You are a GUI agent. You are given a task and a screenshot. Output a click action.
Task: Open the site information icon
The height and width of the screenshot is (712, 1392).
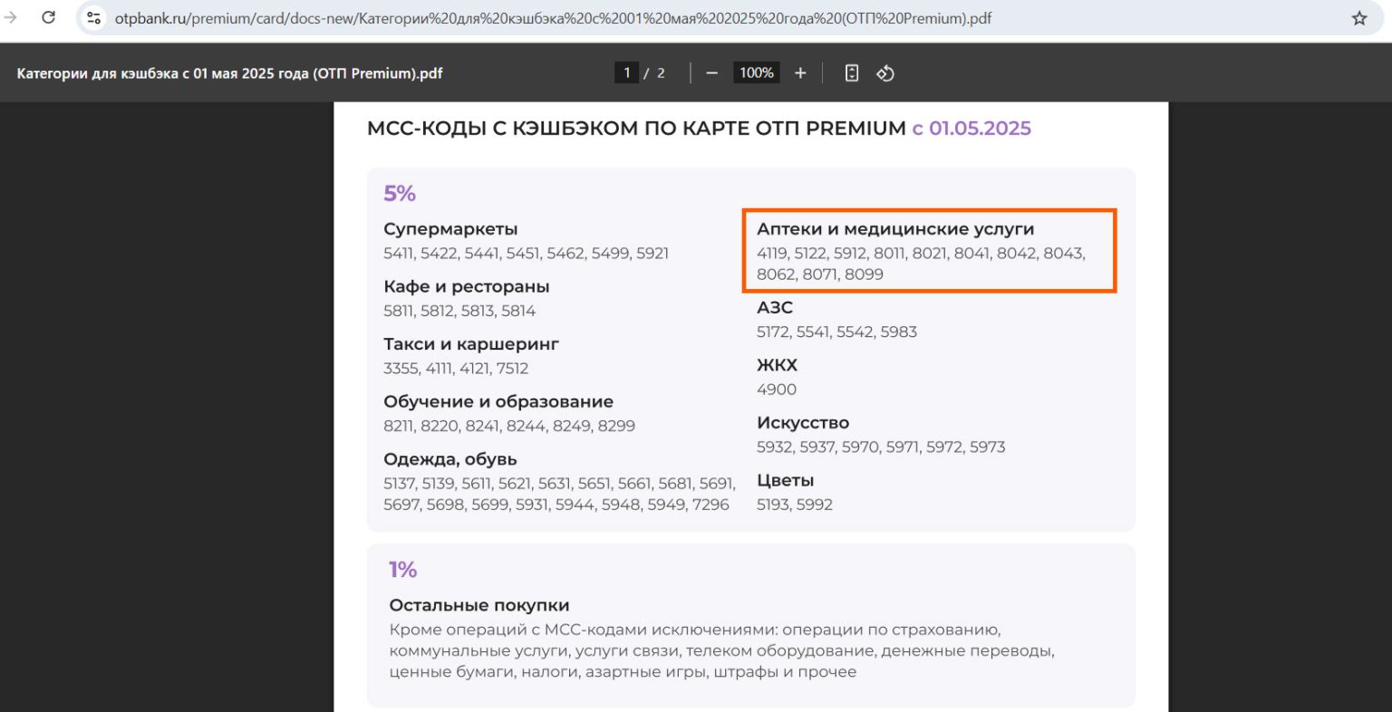point(93,17)
